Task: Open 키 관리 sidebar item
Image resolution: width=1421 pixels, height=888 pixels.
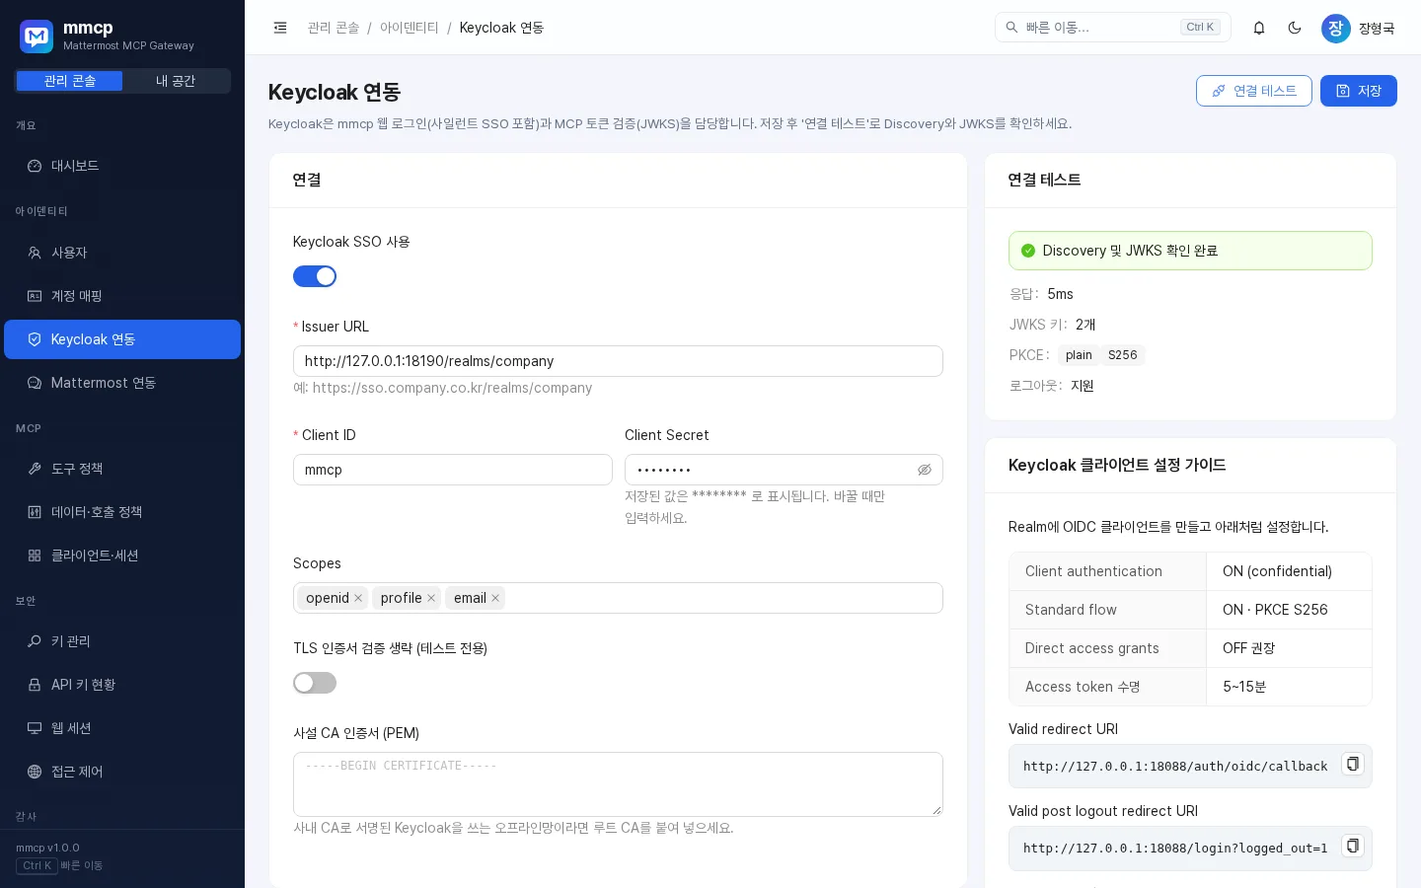Action: point(122,641)
